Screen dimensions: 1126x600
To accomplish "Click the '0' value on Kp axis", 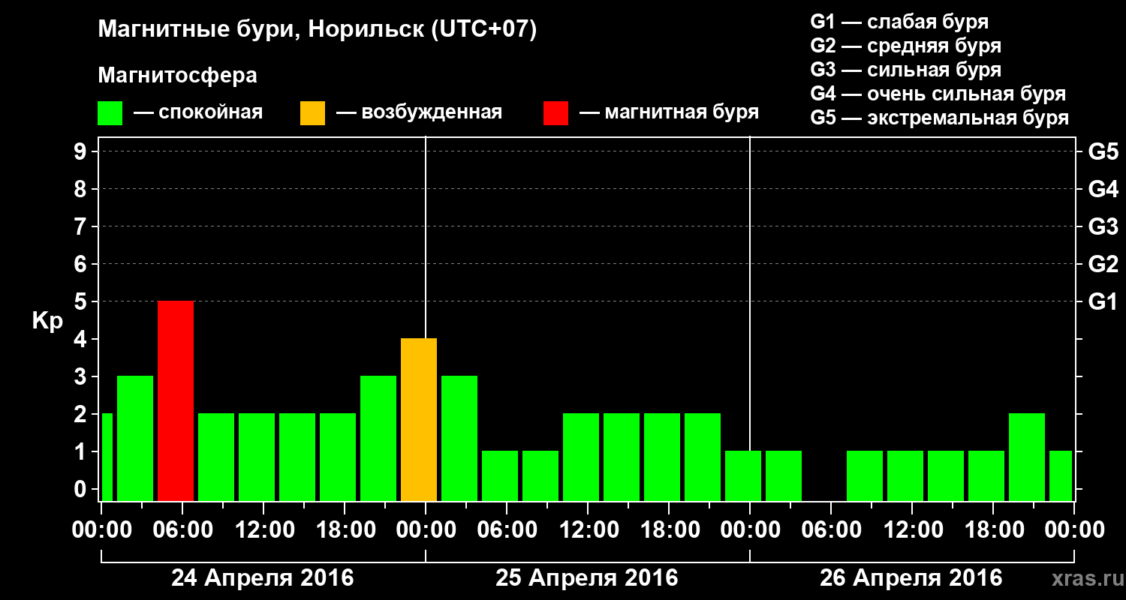I will [x=82, y=489].
